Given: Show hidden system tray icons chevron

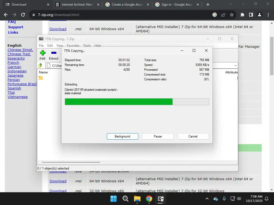Looking at the screenshot, I should (x=207, y=199).
